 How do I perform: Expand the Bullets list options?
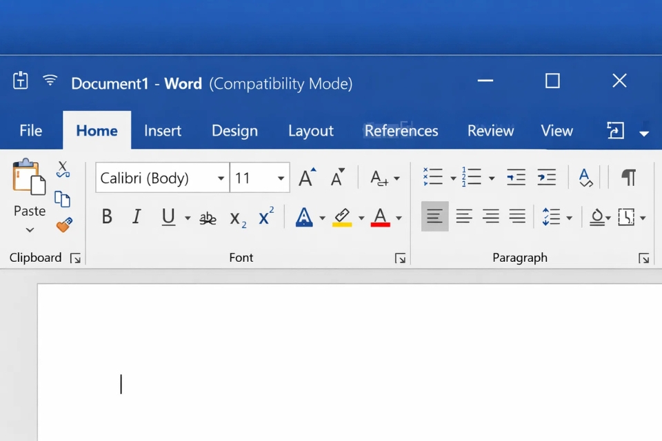click(452, 177)
